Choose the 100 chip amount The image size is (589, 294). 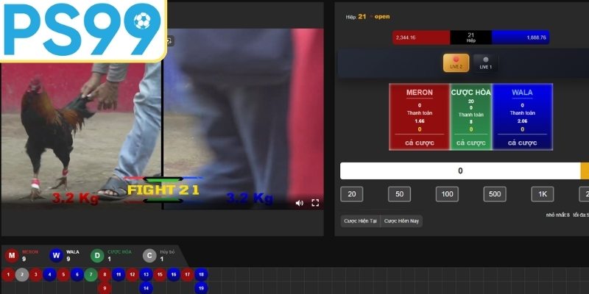(446, 194)
